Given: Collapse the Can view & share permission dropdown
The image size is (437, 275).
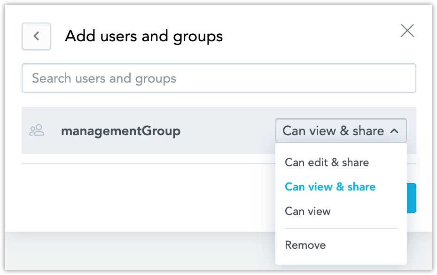Looking at the screenshot, I should [x=341, y=130].
